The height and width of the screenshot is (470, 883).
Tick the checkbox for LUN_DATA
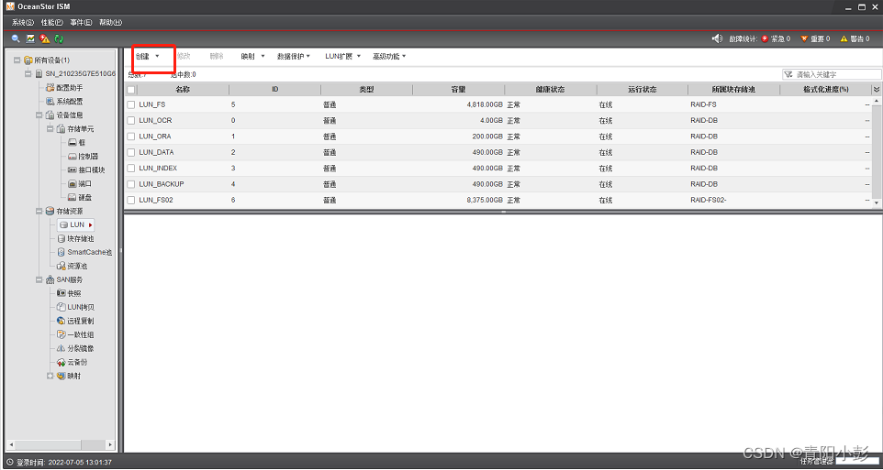point(130,152)
